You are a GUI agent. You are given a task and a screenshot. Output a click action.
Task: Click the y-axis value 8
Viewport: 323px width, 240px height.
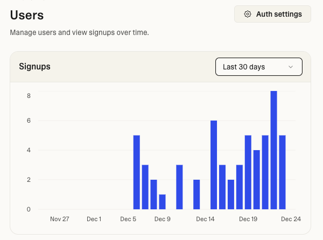coord(29,96)
